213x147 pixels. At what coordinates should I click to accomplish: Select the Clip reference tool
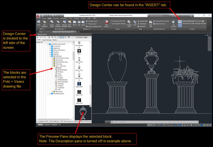(x=79, y=23)
